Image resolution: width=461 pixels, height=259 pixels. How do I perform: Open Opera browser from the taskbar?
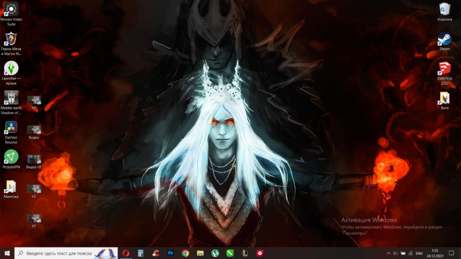pyautogui.click(x=126, y=253)
